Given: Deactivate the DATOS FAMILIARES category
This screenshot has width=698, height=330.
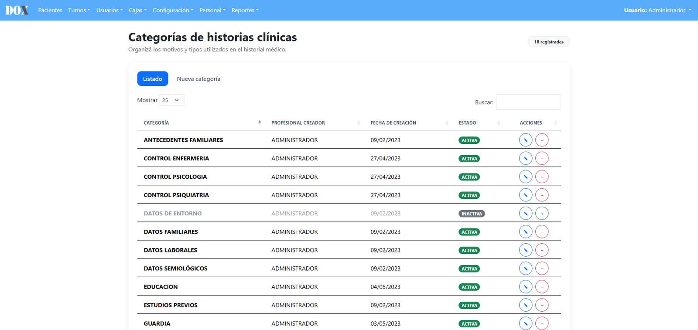Looking at the screenshot, I should (542, 231).
